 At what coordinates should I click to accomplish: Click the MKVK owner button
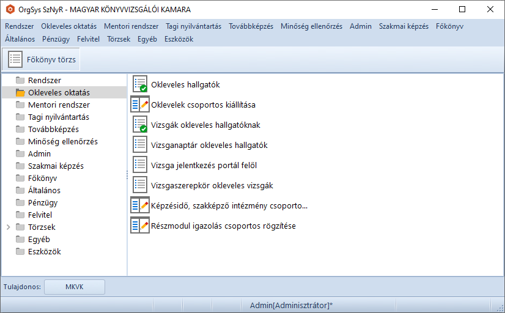(x=74, y=287)
